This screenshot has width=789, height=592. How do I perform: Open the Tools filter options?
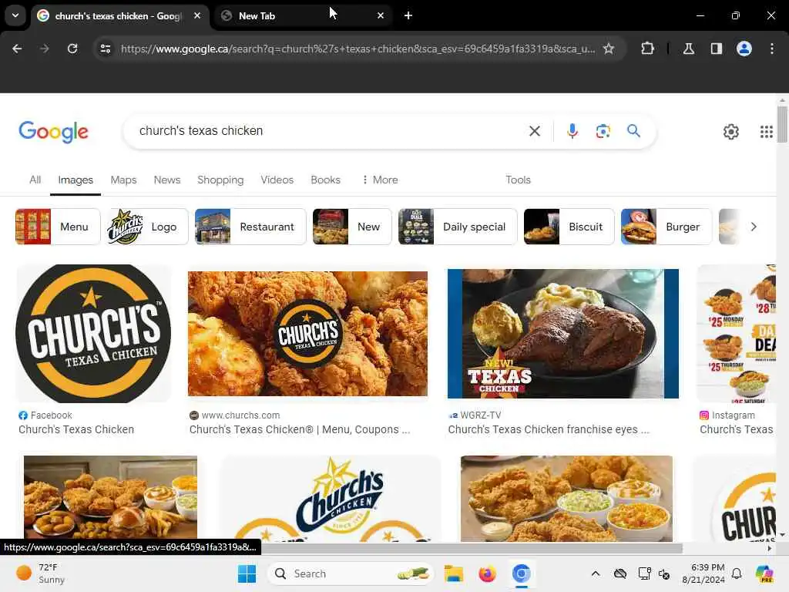pos(518,180)
